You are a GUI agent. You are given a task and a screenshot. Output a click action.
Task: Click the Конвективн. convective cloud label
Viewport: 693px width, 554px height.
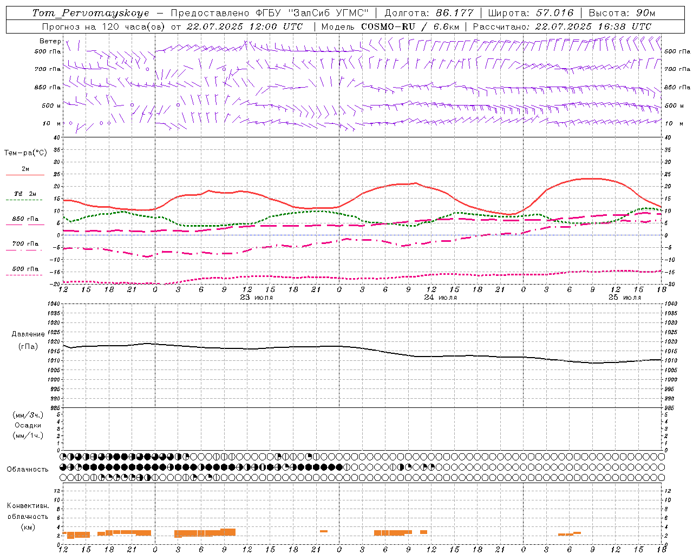coord(28,506)
